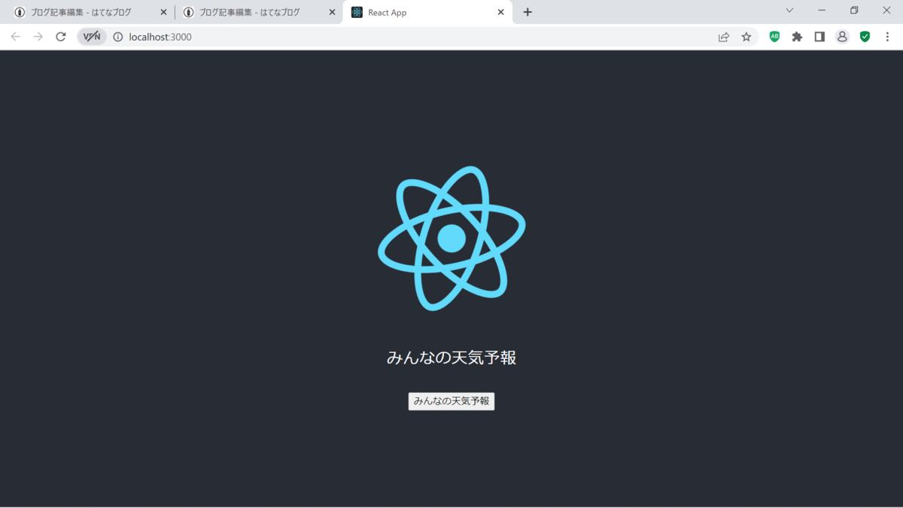
Task: Go forward to next page
Action: pyautogui.click(x=38, y=36)
